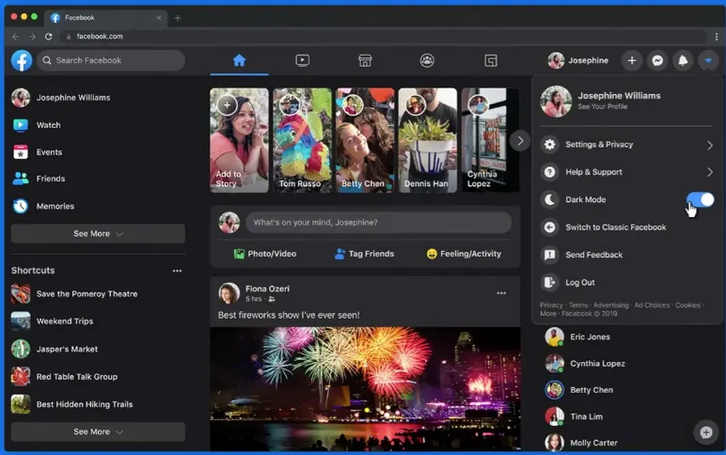Open the Shortcuts three-dot options
Screen dimensions: 726x455
point(177,271)
